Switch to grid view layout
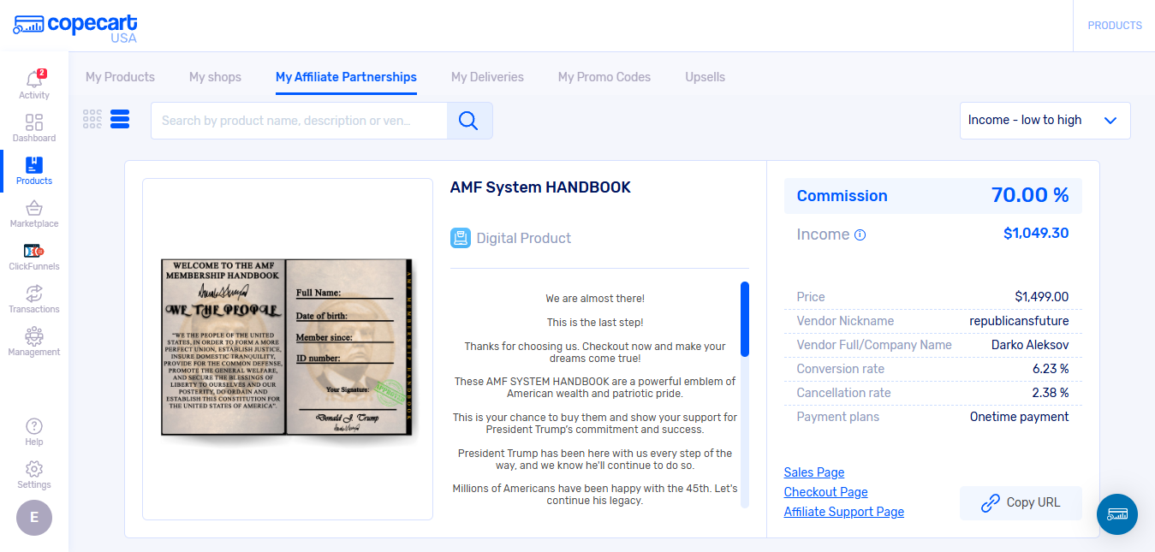The height and width of the screenshot is (552, 1155). click(92, 119)
